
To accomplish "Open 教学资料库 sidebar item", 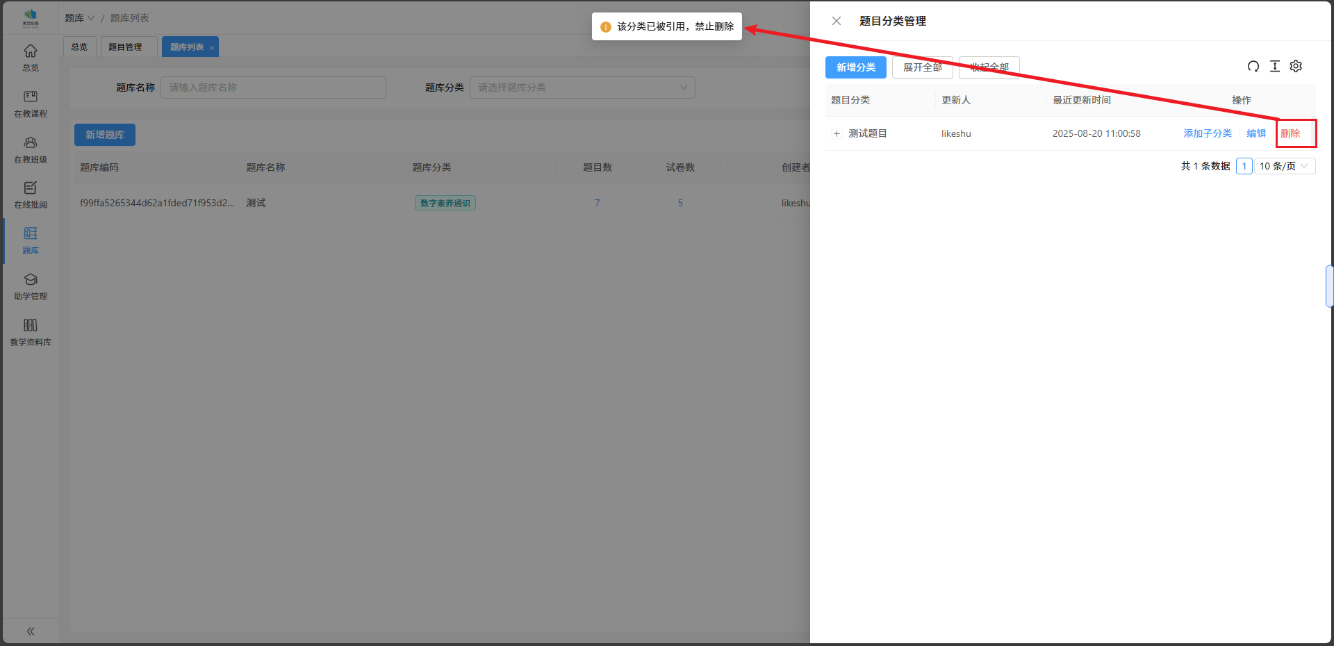I will click(31, 332).
